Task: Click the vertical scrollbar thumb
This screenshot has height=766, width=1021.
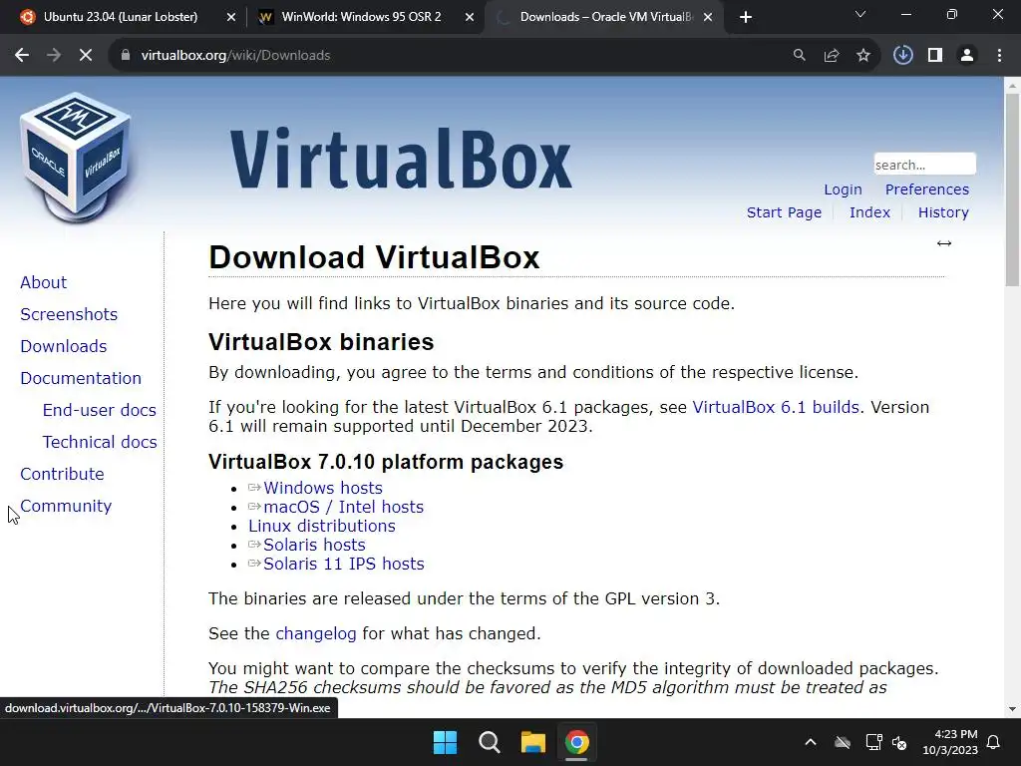Action: [1012, 189]
